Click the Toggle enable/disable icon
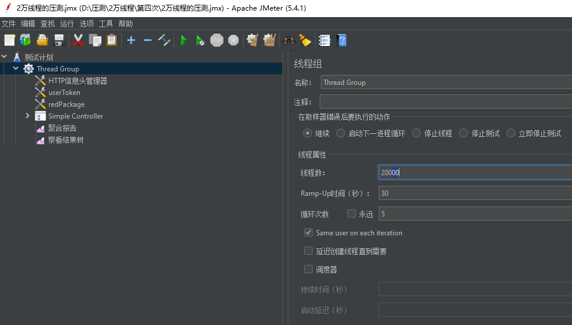The width and height of the screenshot is (572, 325). point(164,40)
